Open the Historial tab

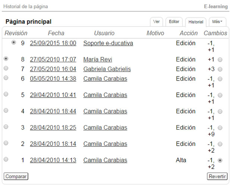click(x=196, y=22)
